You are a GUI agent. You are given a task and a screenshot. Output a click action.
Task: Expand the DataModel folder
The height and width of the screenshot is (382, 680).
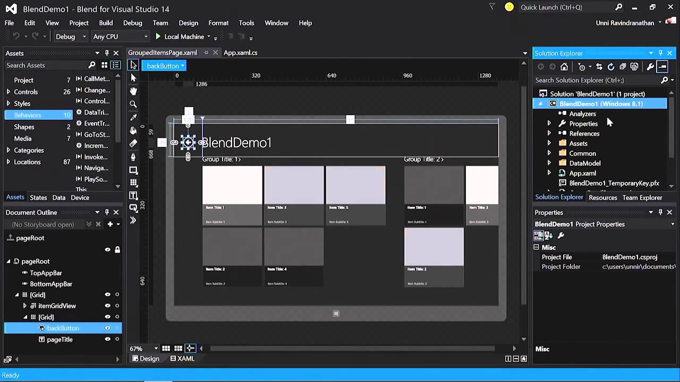[549, 163]
